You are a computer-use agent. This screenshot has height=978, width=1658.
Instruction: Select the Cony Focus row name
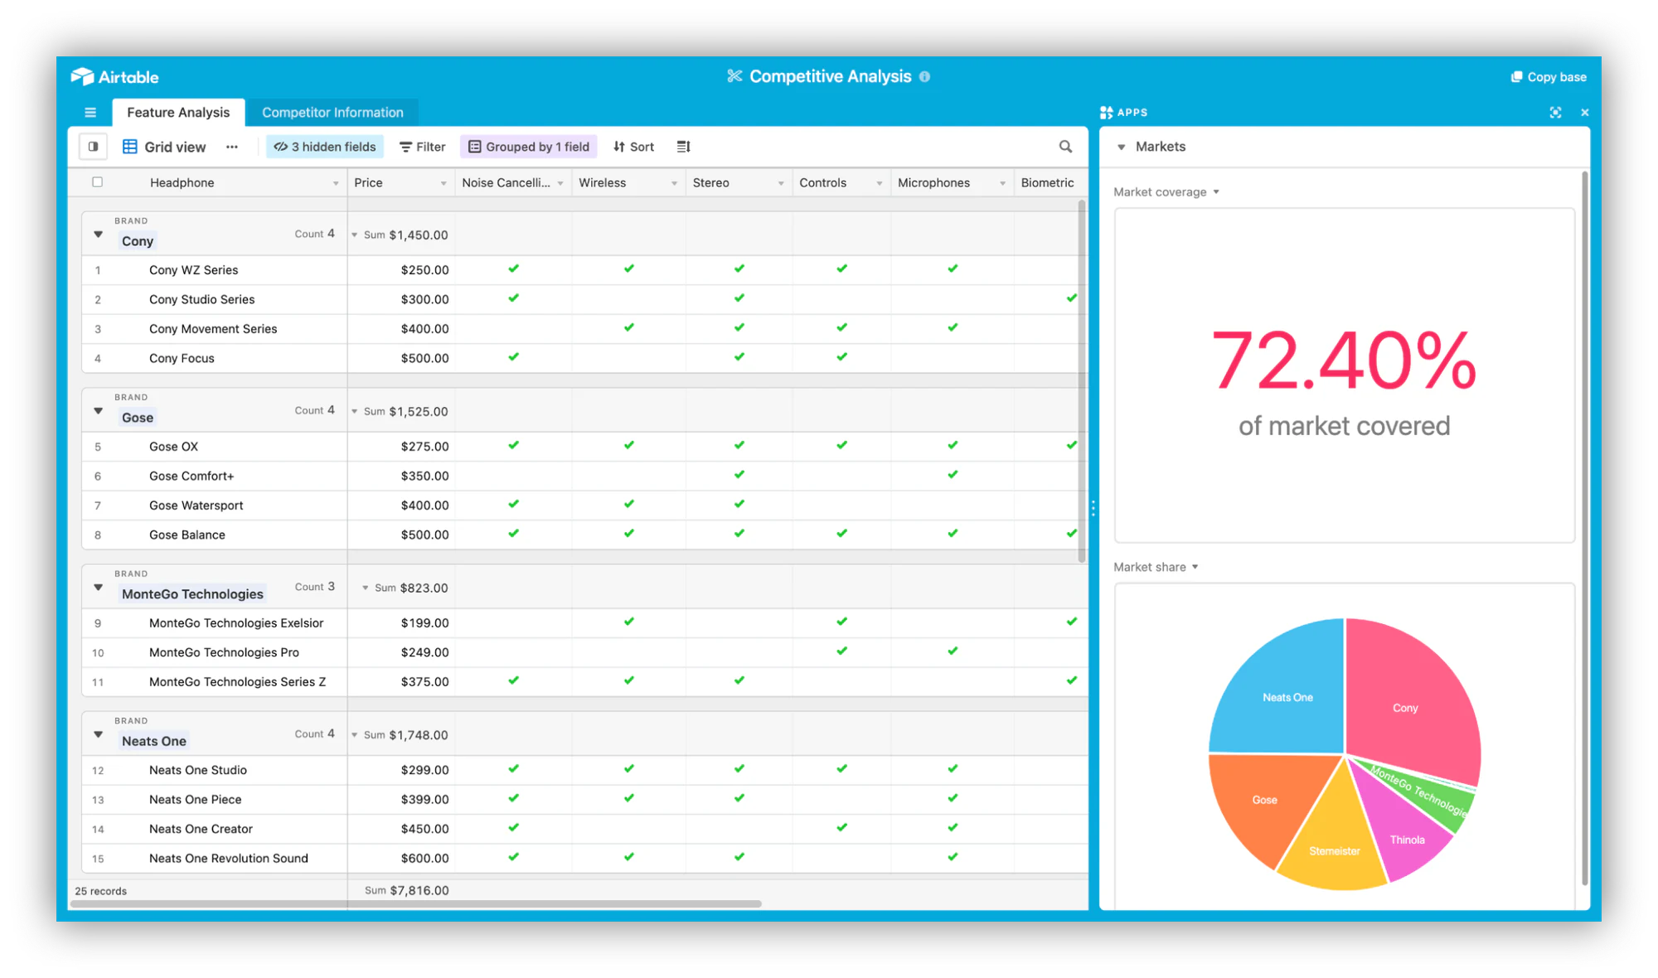coord(182,358)
